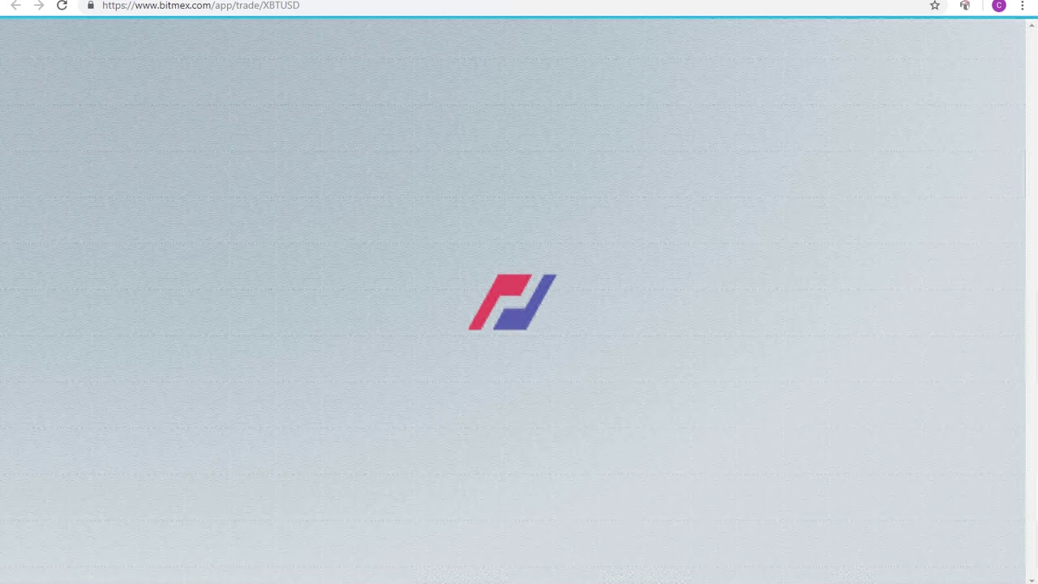Bookmark this page with the star icon
The height and width of the screenshot is (584, 1038).
[x=935, y=6]
